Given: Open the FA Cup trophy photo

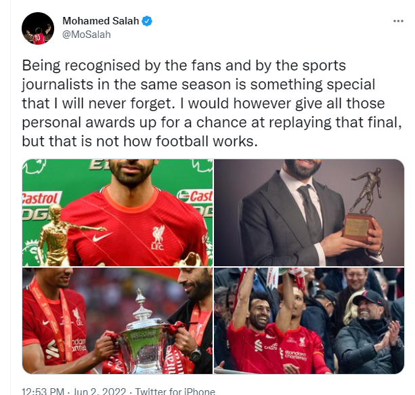Looking at the screenshot, I should pyautogui.click(x=118, y=321).
